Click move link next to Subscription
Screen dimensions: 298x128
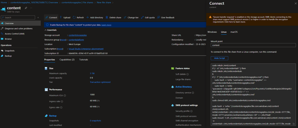point(60,49)
